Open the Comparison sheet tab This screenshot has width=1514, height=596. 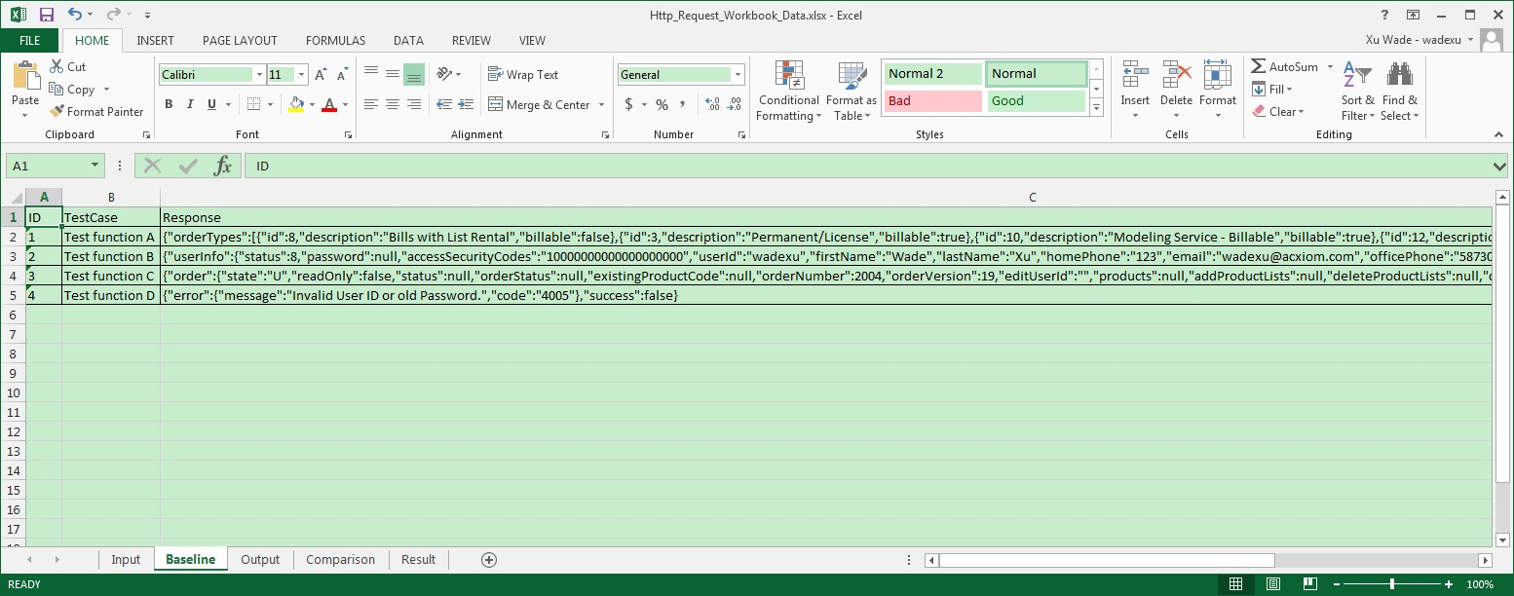pos(340,560)
